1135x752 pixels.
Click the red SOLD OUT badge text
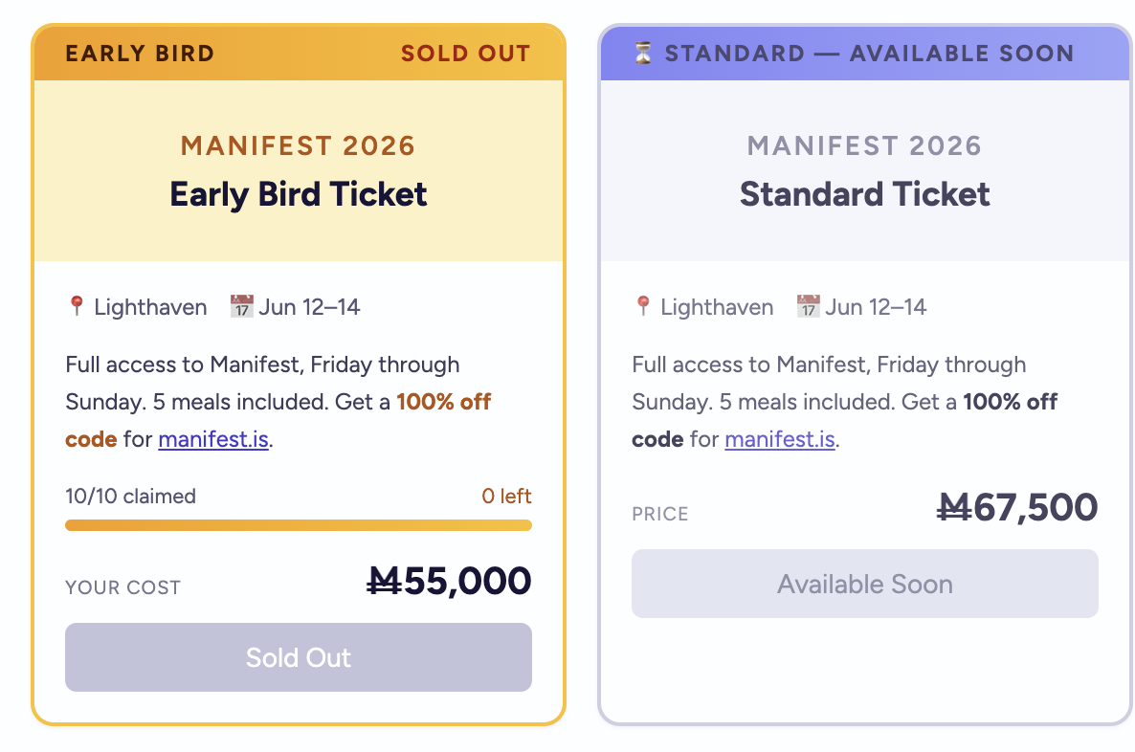(x=465, y=54)
